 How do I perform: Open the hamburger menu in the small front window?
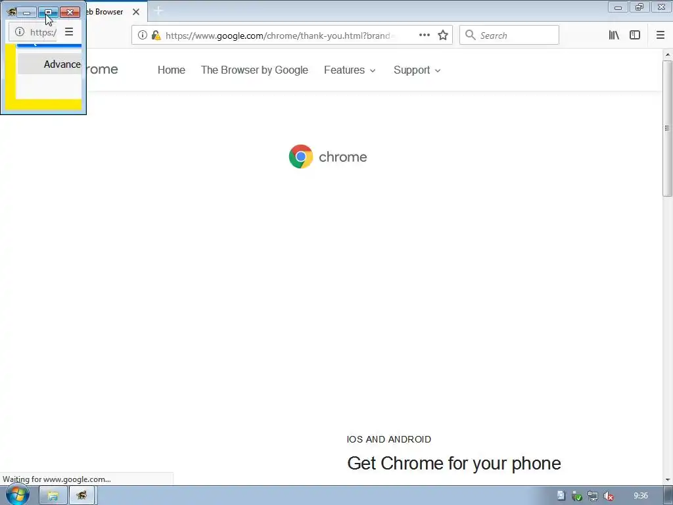pos(68,32)
